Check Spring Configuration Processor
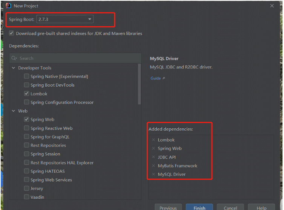 (x=26, y=102)
